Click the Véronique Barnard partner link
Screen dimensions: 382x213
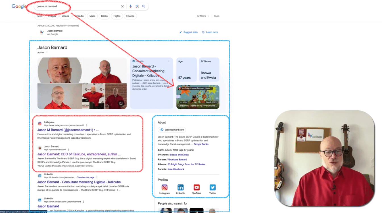click(x=177, y=160)
